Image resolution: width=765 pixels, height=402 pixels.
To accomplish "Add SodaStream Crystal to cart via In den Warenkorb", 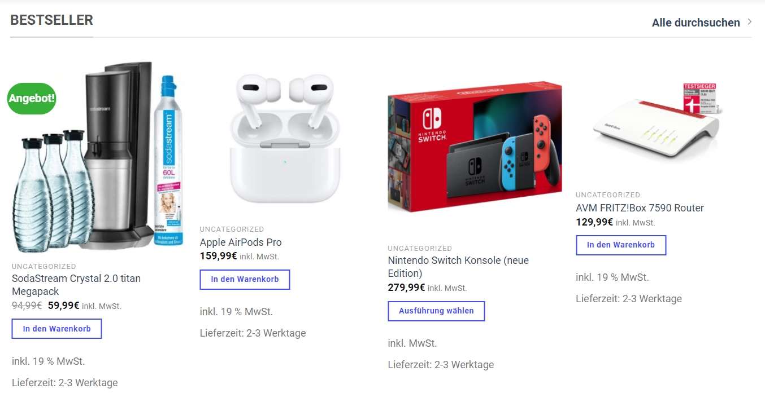I will 56,329.
